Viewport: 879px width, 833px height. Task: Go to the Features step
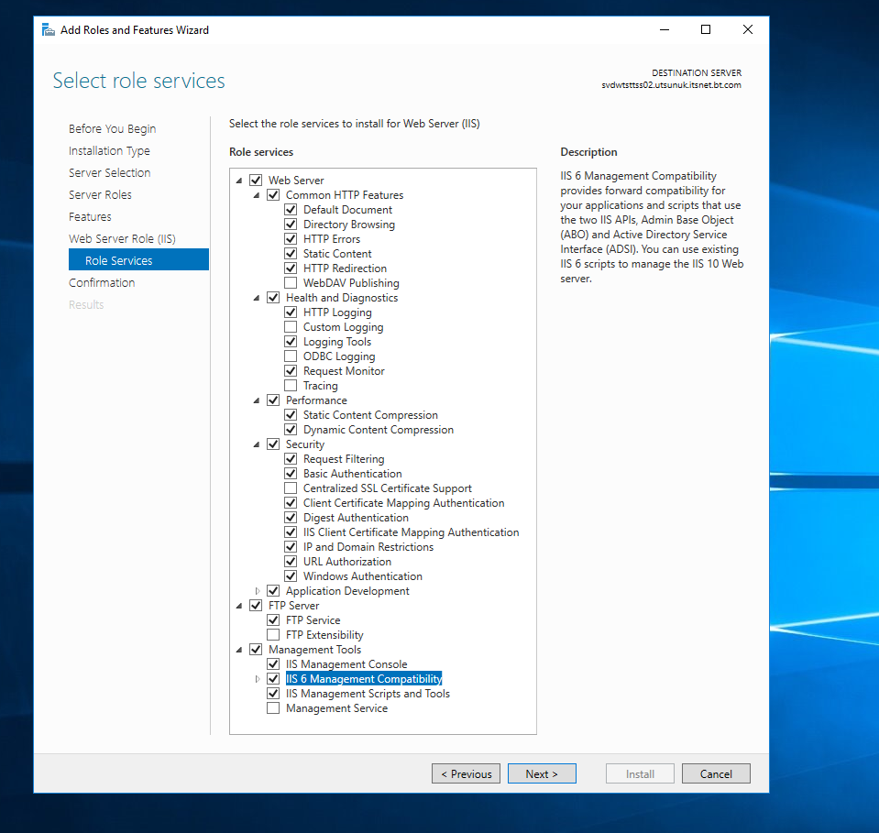pyautogui.click(x=90, y=216)
